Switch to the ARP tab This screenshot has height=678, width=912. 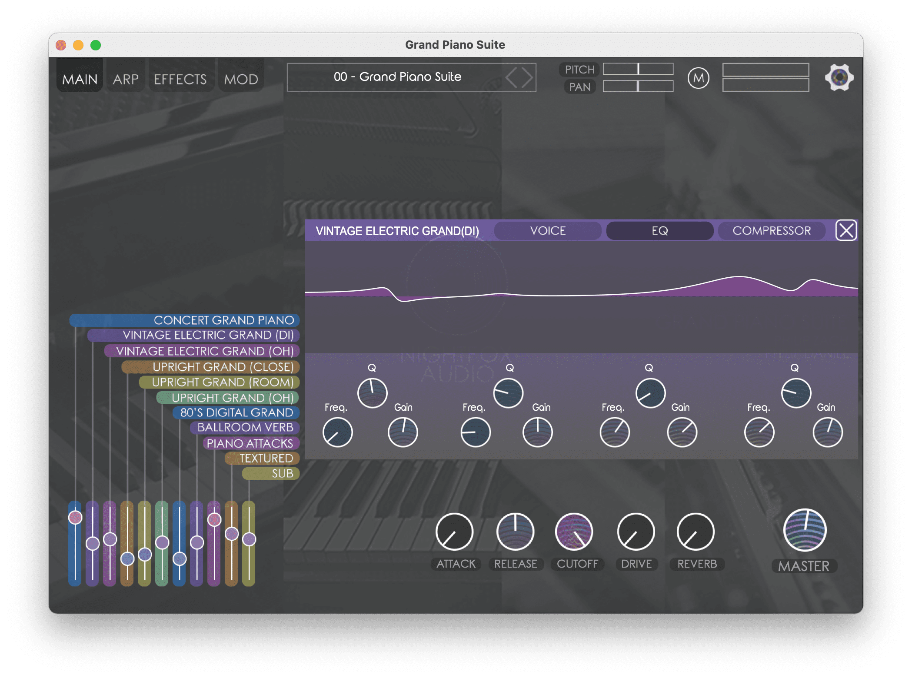[126, 79]
